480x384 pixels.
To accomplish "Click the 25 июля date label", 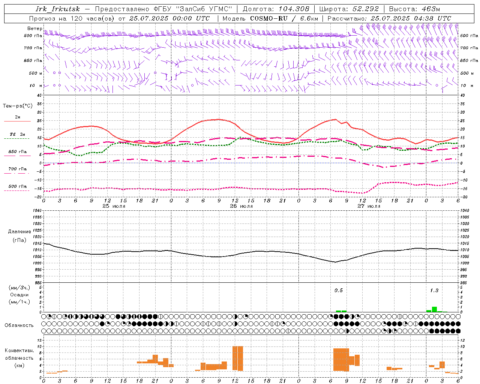I will (x=114, y=206).
